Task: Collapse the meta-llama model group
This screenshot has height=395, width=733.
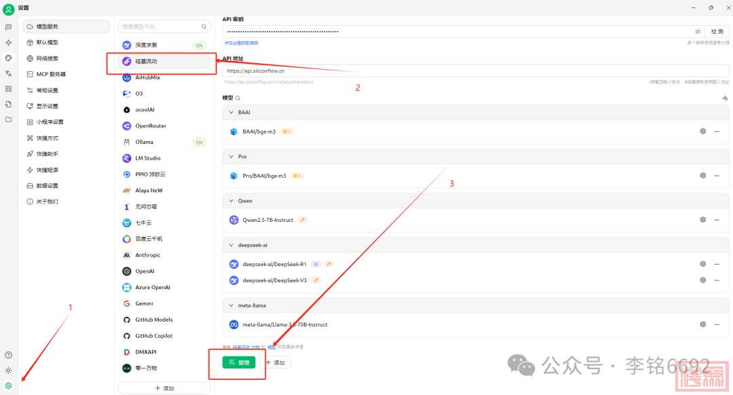Action: 231,305
